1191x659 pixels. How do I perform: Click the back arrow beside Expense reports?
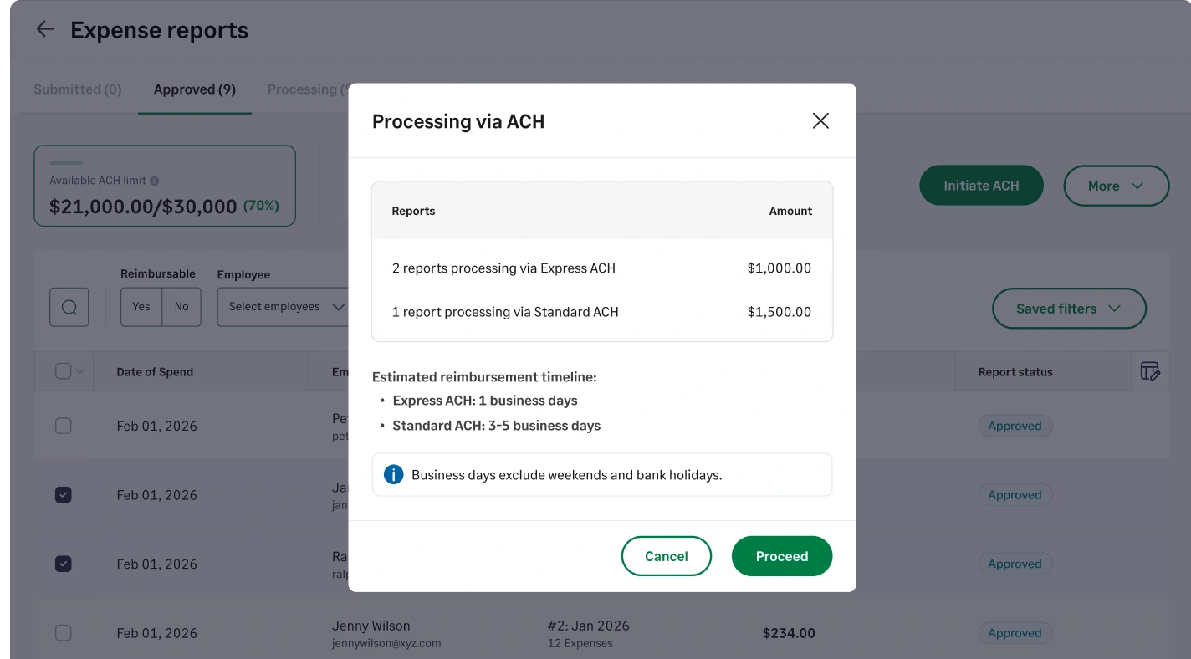(x=44, y=28)
